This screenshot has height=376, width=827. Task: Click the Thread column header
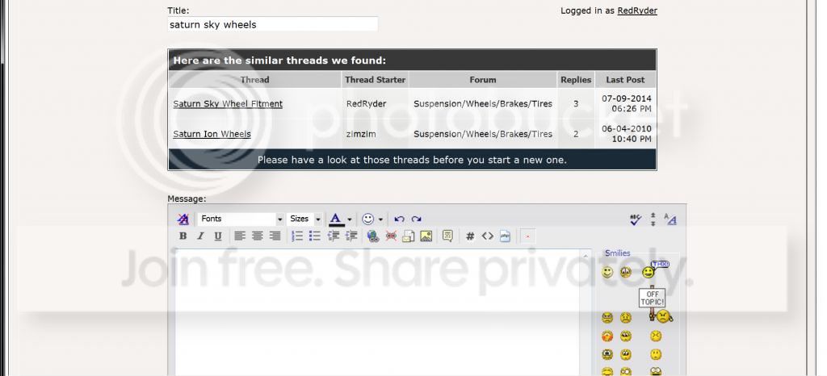tap(254, 80)
